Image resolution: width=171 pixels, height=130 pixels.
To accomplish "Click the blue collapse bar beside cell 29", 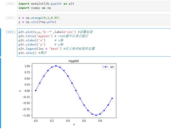I will click(0, 42).
